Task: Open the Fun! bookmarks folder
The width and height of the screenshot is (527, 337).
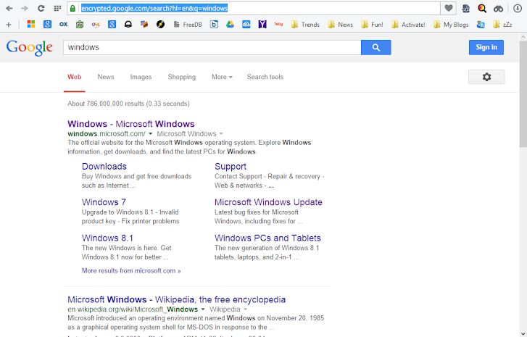Action: coord(372,25)
